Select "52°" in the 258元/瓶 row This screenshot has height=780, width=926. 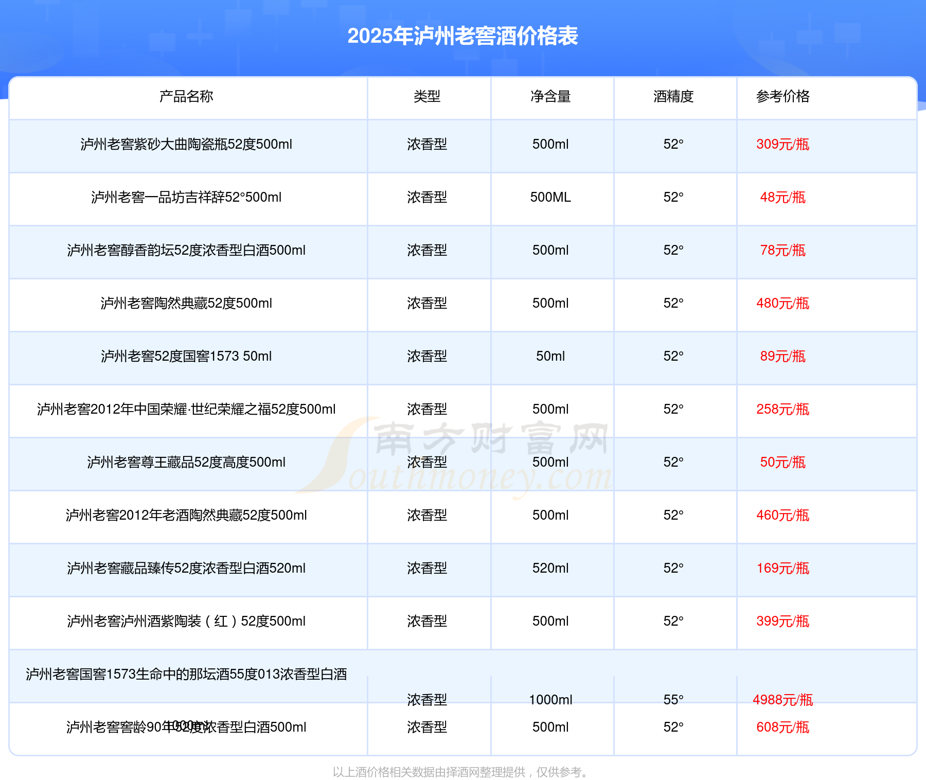(673, 409)
